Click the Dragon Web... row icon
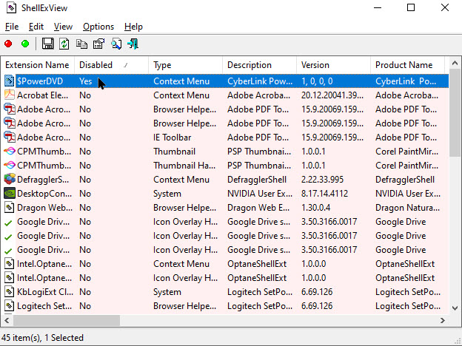462x346 pixels. click(x=9, y=208)
